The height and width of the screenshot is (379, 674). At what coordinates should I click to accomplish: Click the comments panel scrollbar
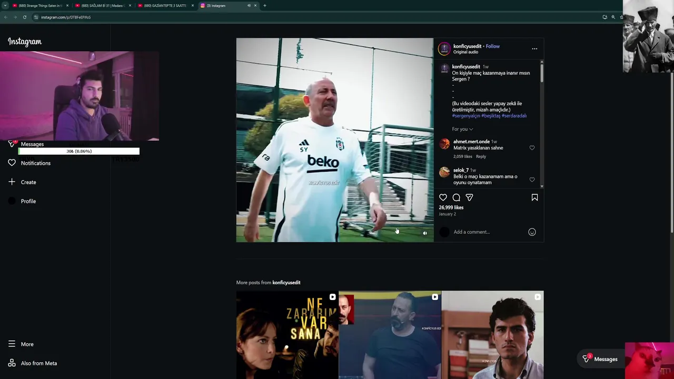coord(542,72)
